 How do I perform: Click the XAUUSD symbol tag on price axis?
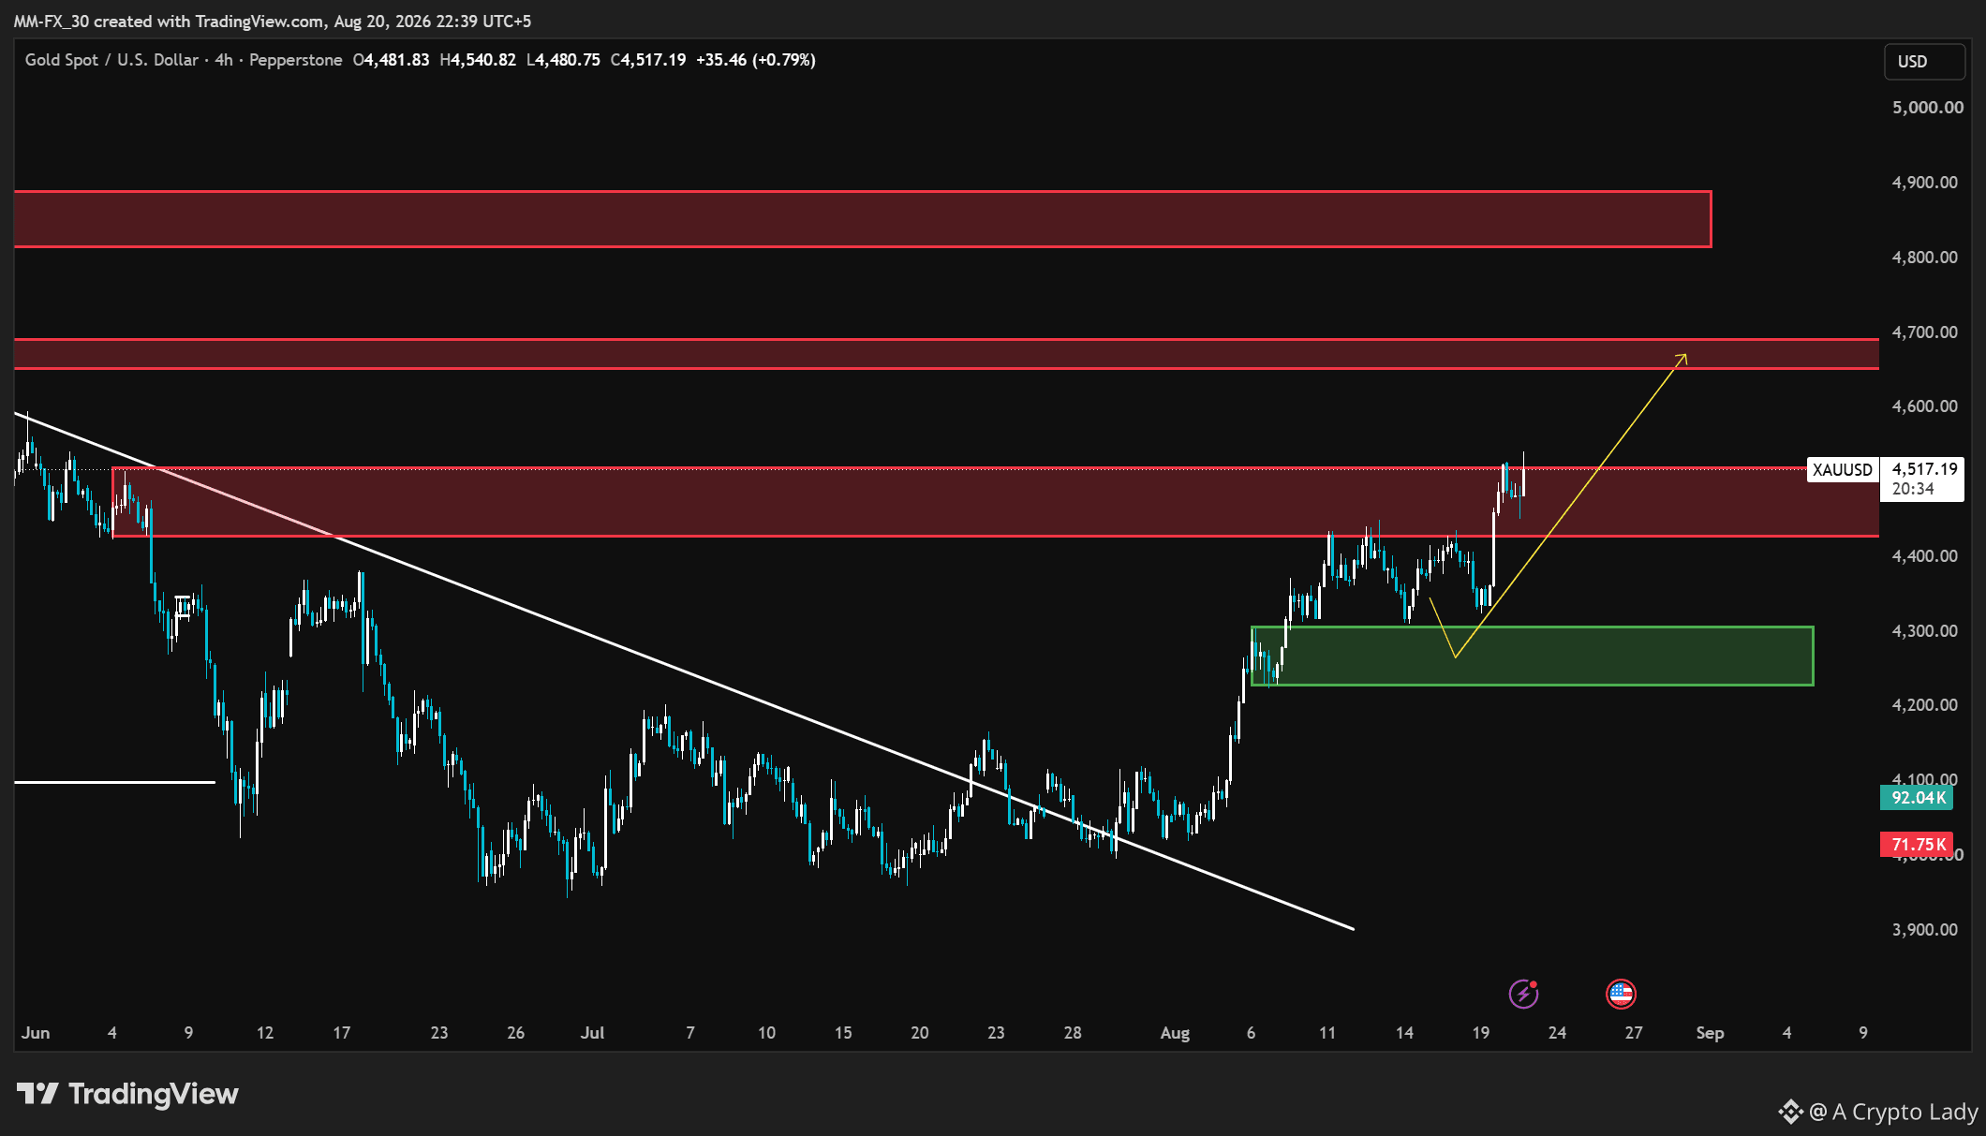pos(1843,470)
